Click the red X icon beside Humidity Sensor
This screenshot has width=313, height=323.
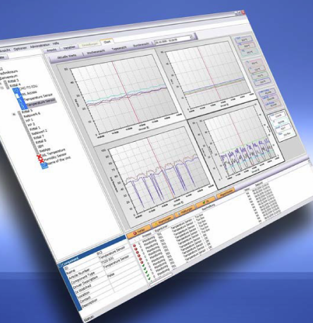(x=42, y=161)
